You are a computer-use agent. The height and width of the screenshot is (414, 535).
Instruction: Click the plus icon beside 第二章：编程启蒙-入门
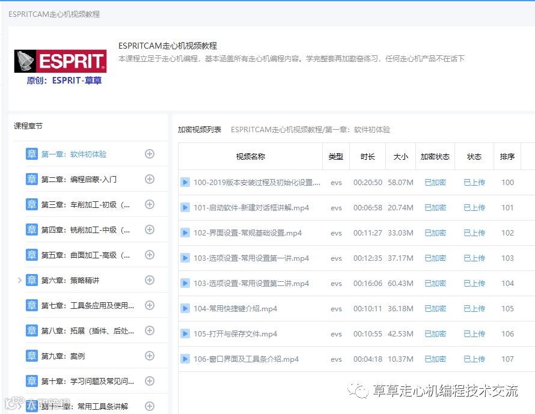[x=150, y=179]
